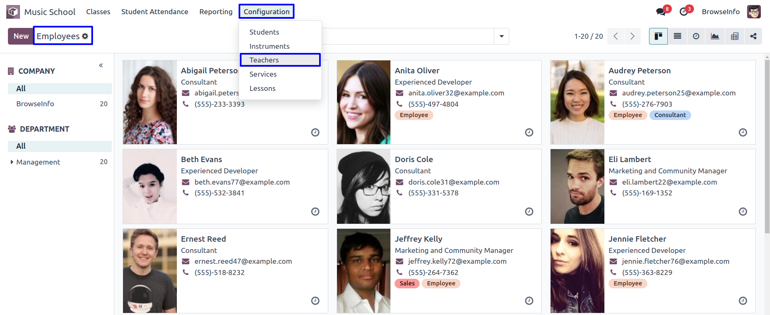Click the Music School app title
This screenshot has width=770, height=315.
[x=50, y=12]
